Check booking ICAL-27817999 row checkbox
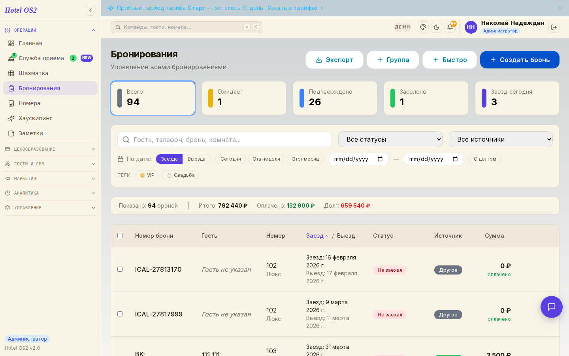This screenshot has height=356, width=569. tap(120, 314)
